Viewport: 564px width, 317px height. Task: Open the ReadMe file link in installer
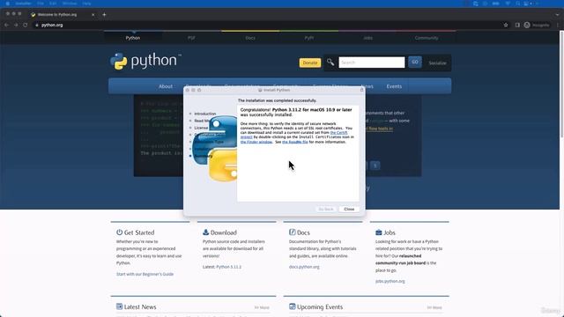click(295, 142)
